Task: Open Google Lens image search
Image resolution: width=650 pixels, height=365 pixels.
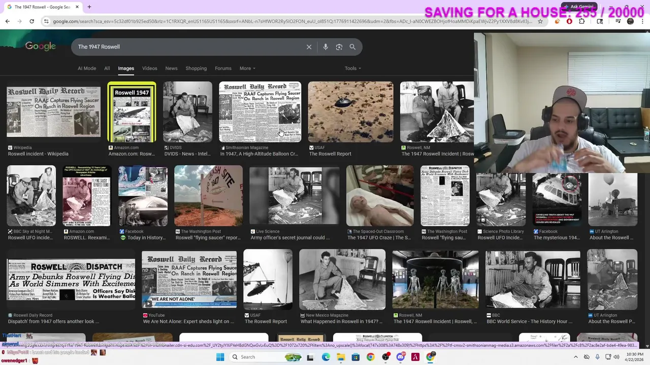Action: (339, 47)
